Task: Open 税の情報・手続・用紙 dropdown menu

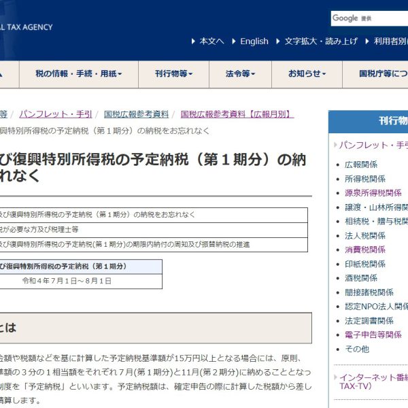Action: [79, 74]
